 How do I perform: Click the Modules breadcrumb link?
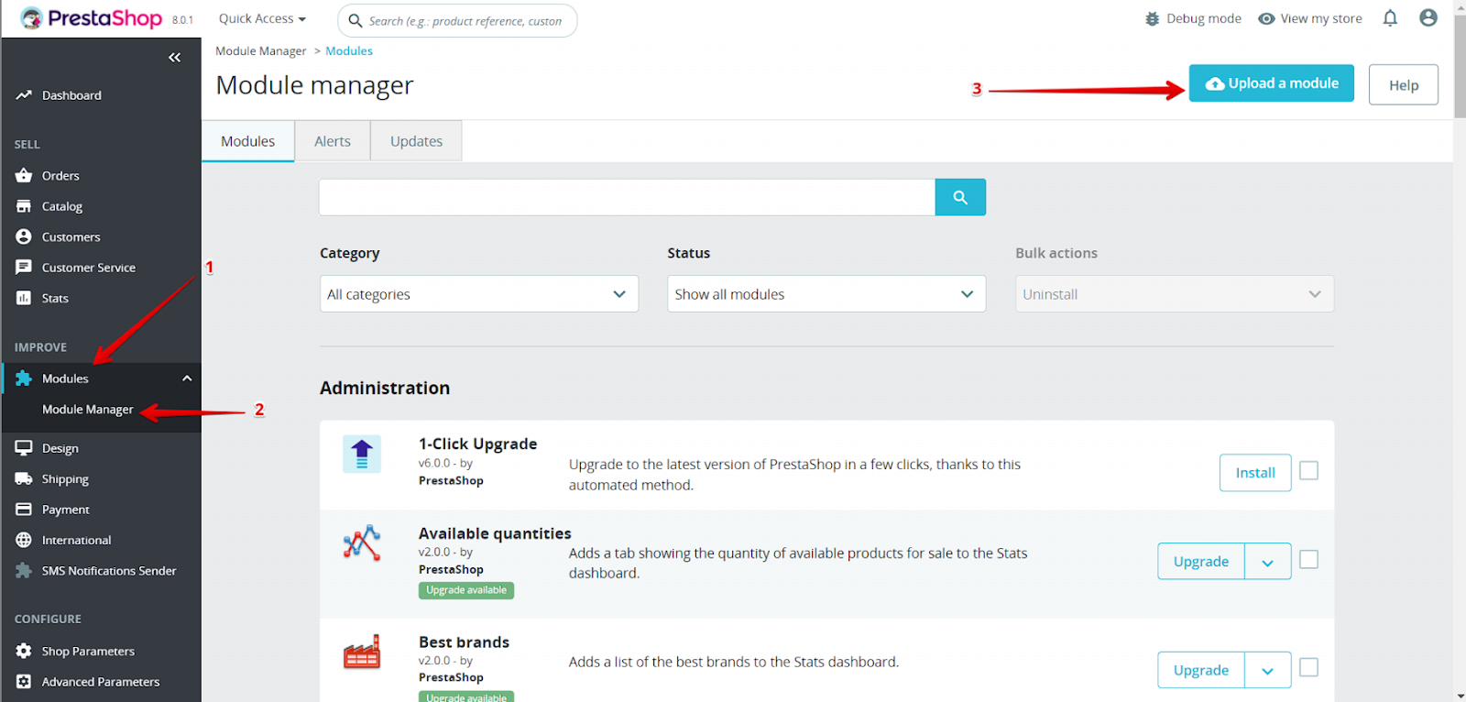tap(349, 51)
